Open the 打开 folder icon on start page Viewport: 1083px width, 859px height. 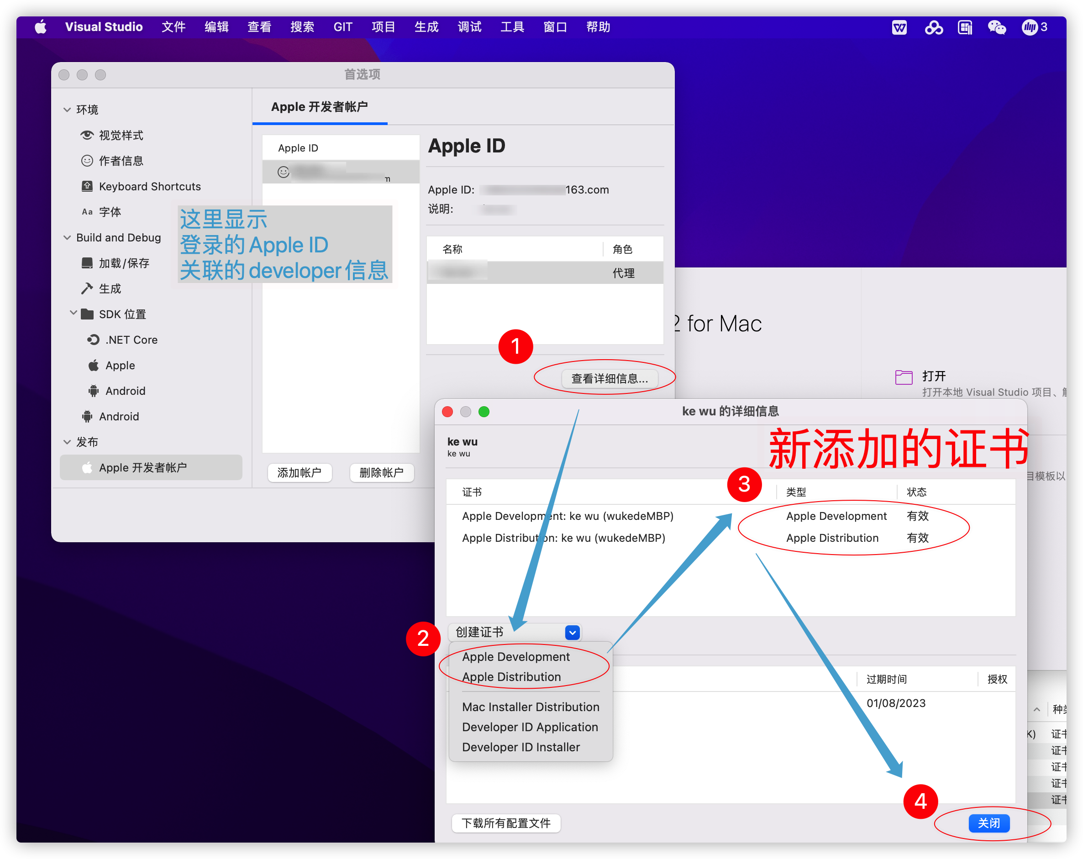point(904,377)
